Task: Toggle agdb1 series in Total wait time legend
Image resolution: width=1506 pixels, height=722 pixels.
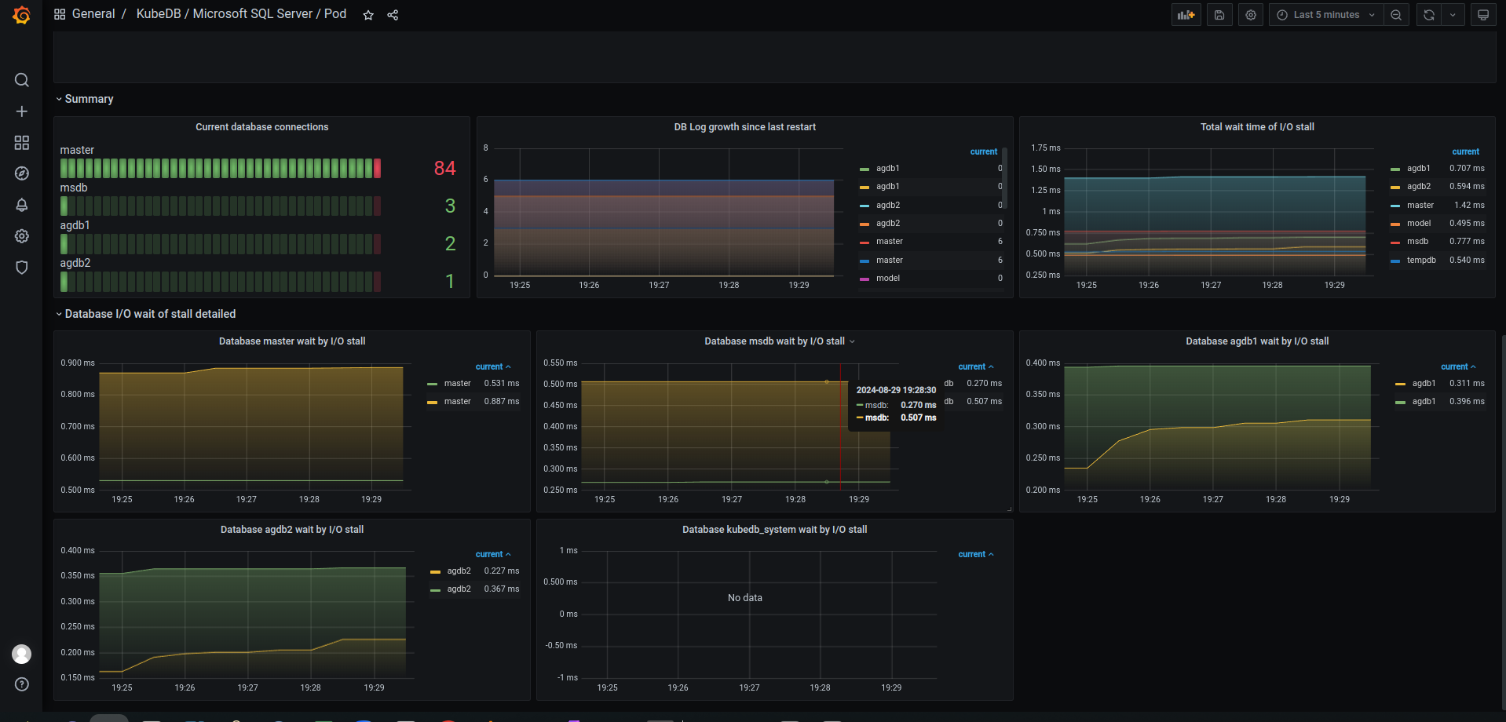Action: coord(1417,168)
